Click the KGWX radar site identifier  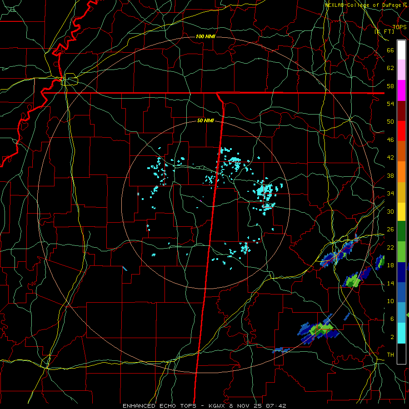coord(218,406)
